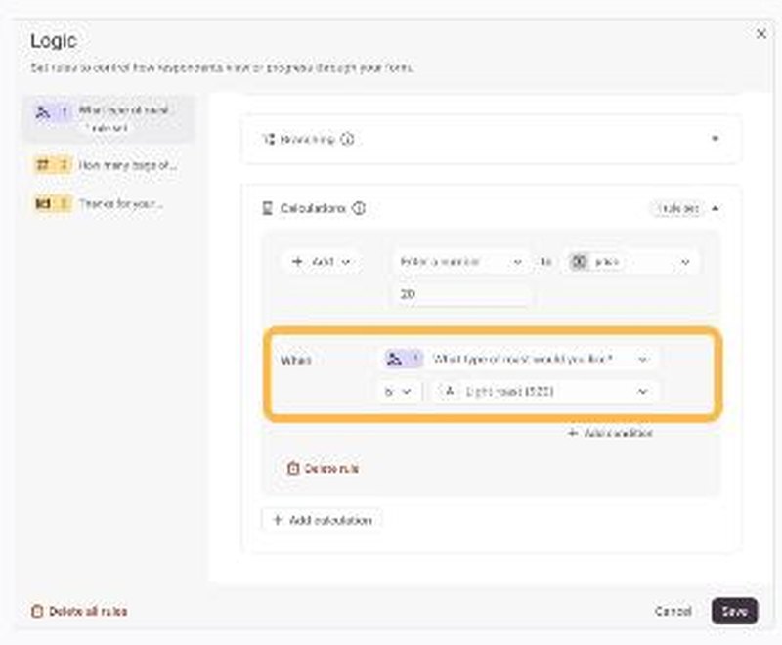Click the Branching icon
The height and width of the screenshot is (645, 782).
click(x=268, y=139)
